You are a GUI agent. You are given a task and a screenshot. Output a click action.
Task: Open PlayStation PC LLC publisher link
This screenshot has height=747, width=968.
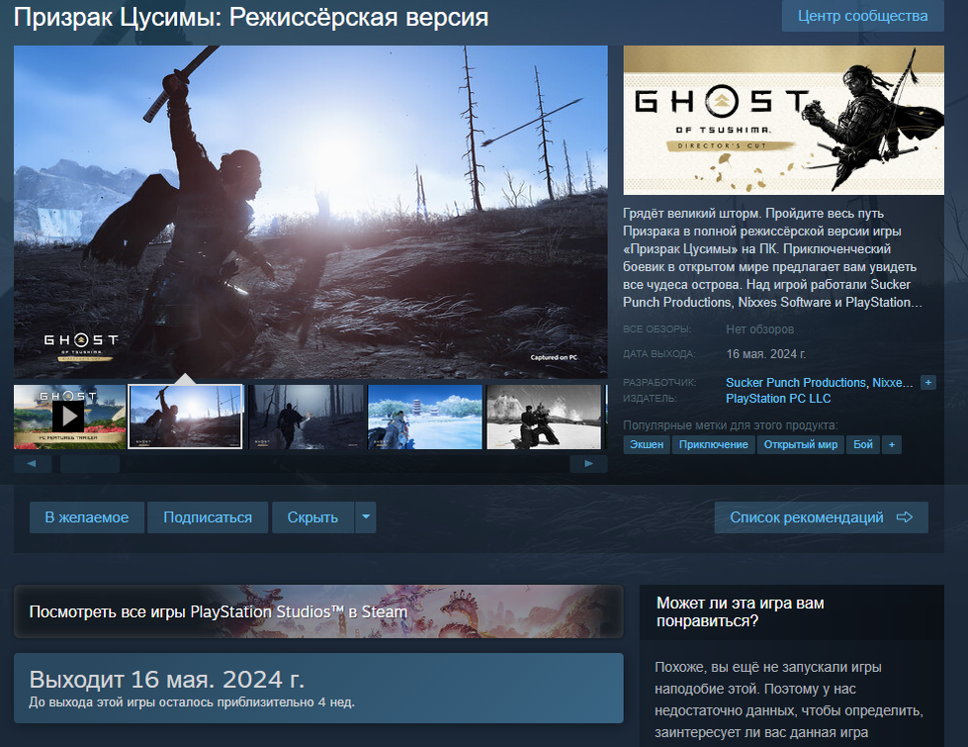pyautogui.click(x=778, y=399)
